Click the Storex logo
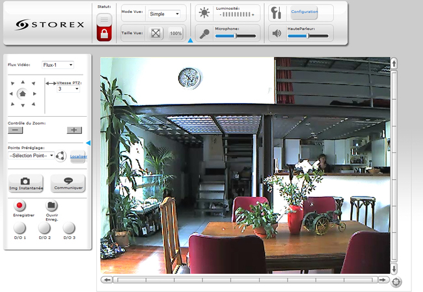The width and height of the screenshot is (423, 292). coord(49,25)
